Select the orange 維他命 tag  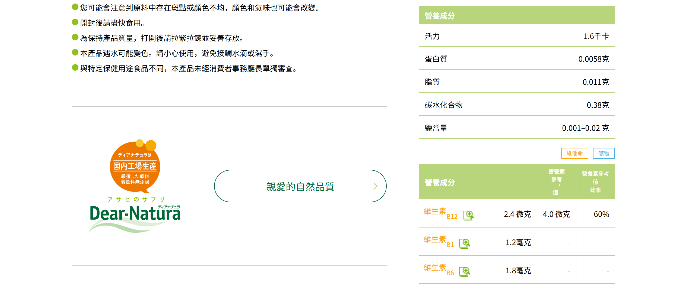tap(574, 153)
